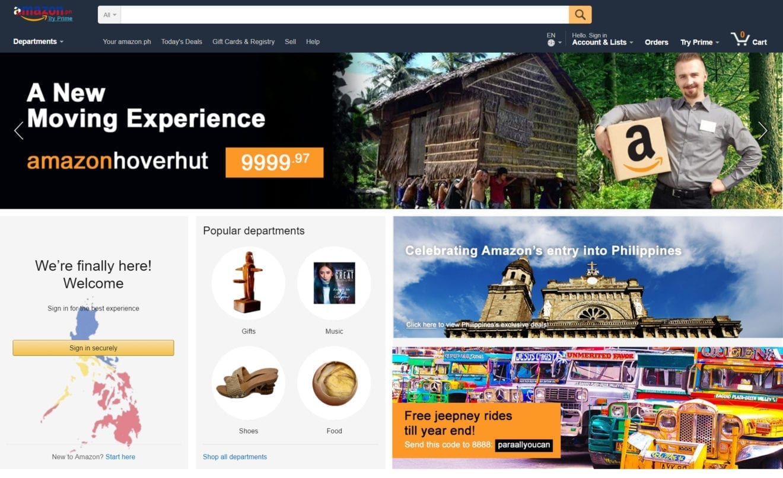Open the Food department thumbnail
The height and width of the screenshot is (478, 783).
click(x=334, y=383)
